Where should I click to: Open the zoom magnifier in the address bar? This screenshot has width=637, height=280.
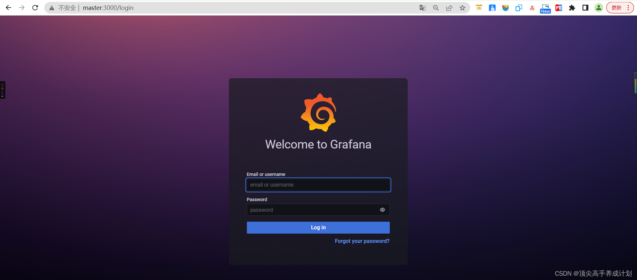pyautogui.click(x=436, y=8)
